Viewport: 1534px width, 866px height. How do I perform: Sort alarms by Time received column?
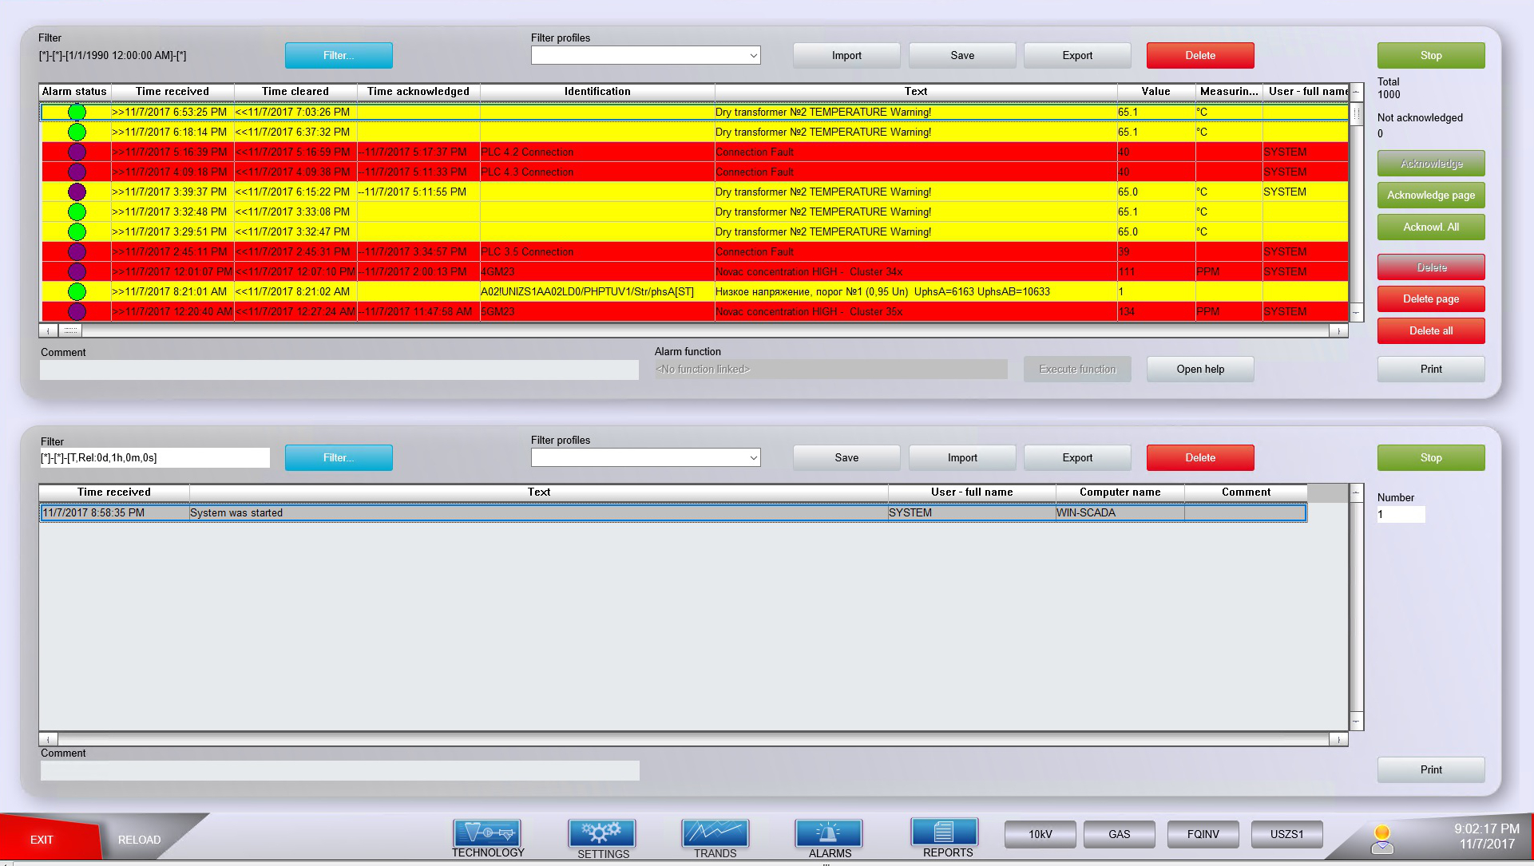pyautogui.click(x=172, y=92)
